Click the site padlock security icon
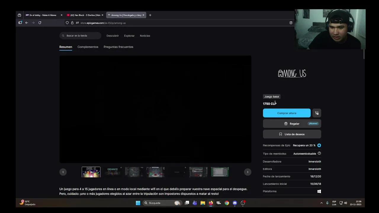The image size is (379, 213). click(72, 23)
